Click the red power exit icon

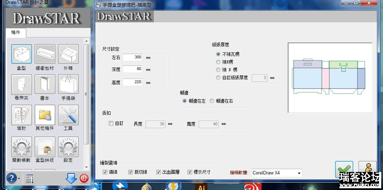coord(84,179)
